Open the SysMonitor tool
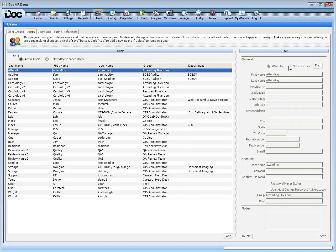The height and width of the screenshot is (252, 336). 242,14
